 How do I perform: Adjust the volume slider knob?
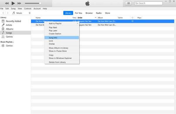point(40,3)
